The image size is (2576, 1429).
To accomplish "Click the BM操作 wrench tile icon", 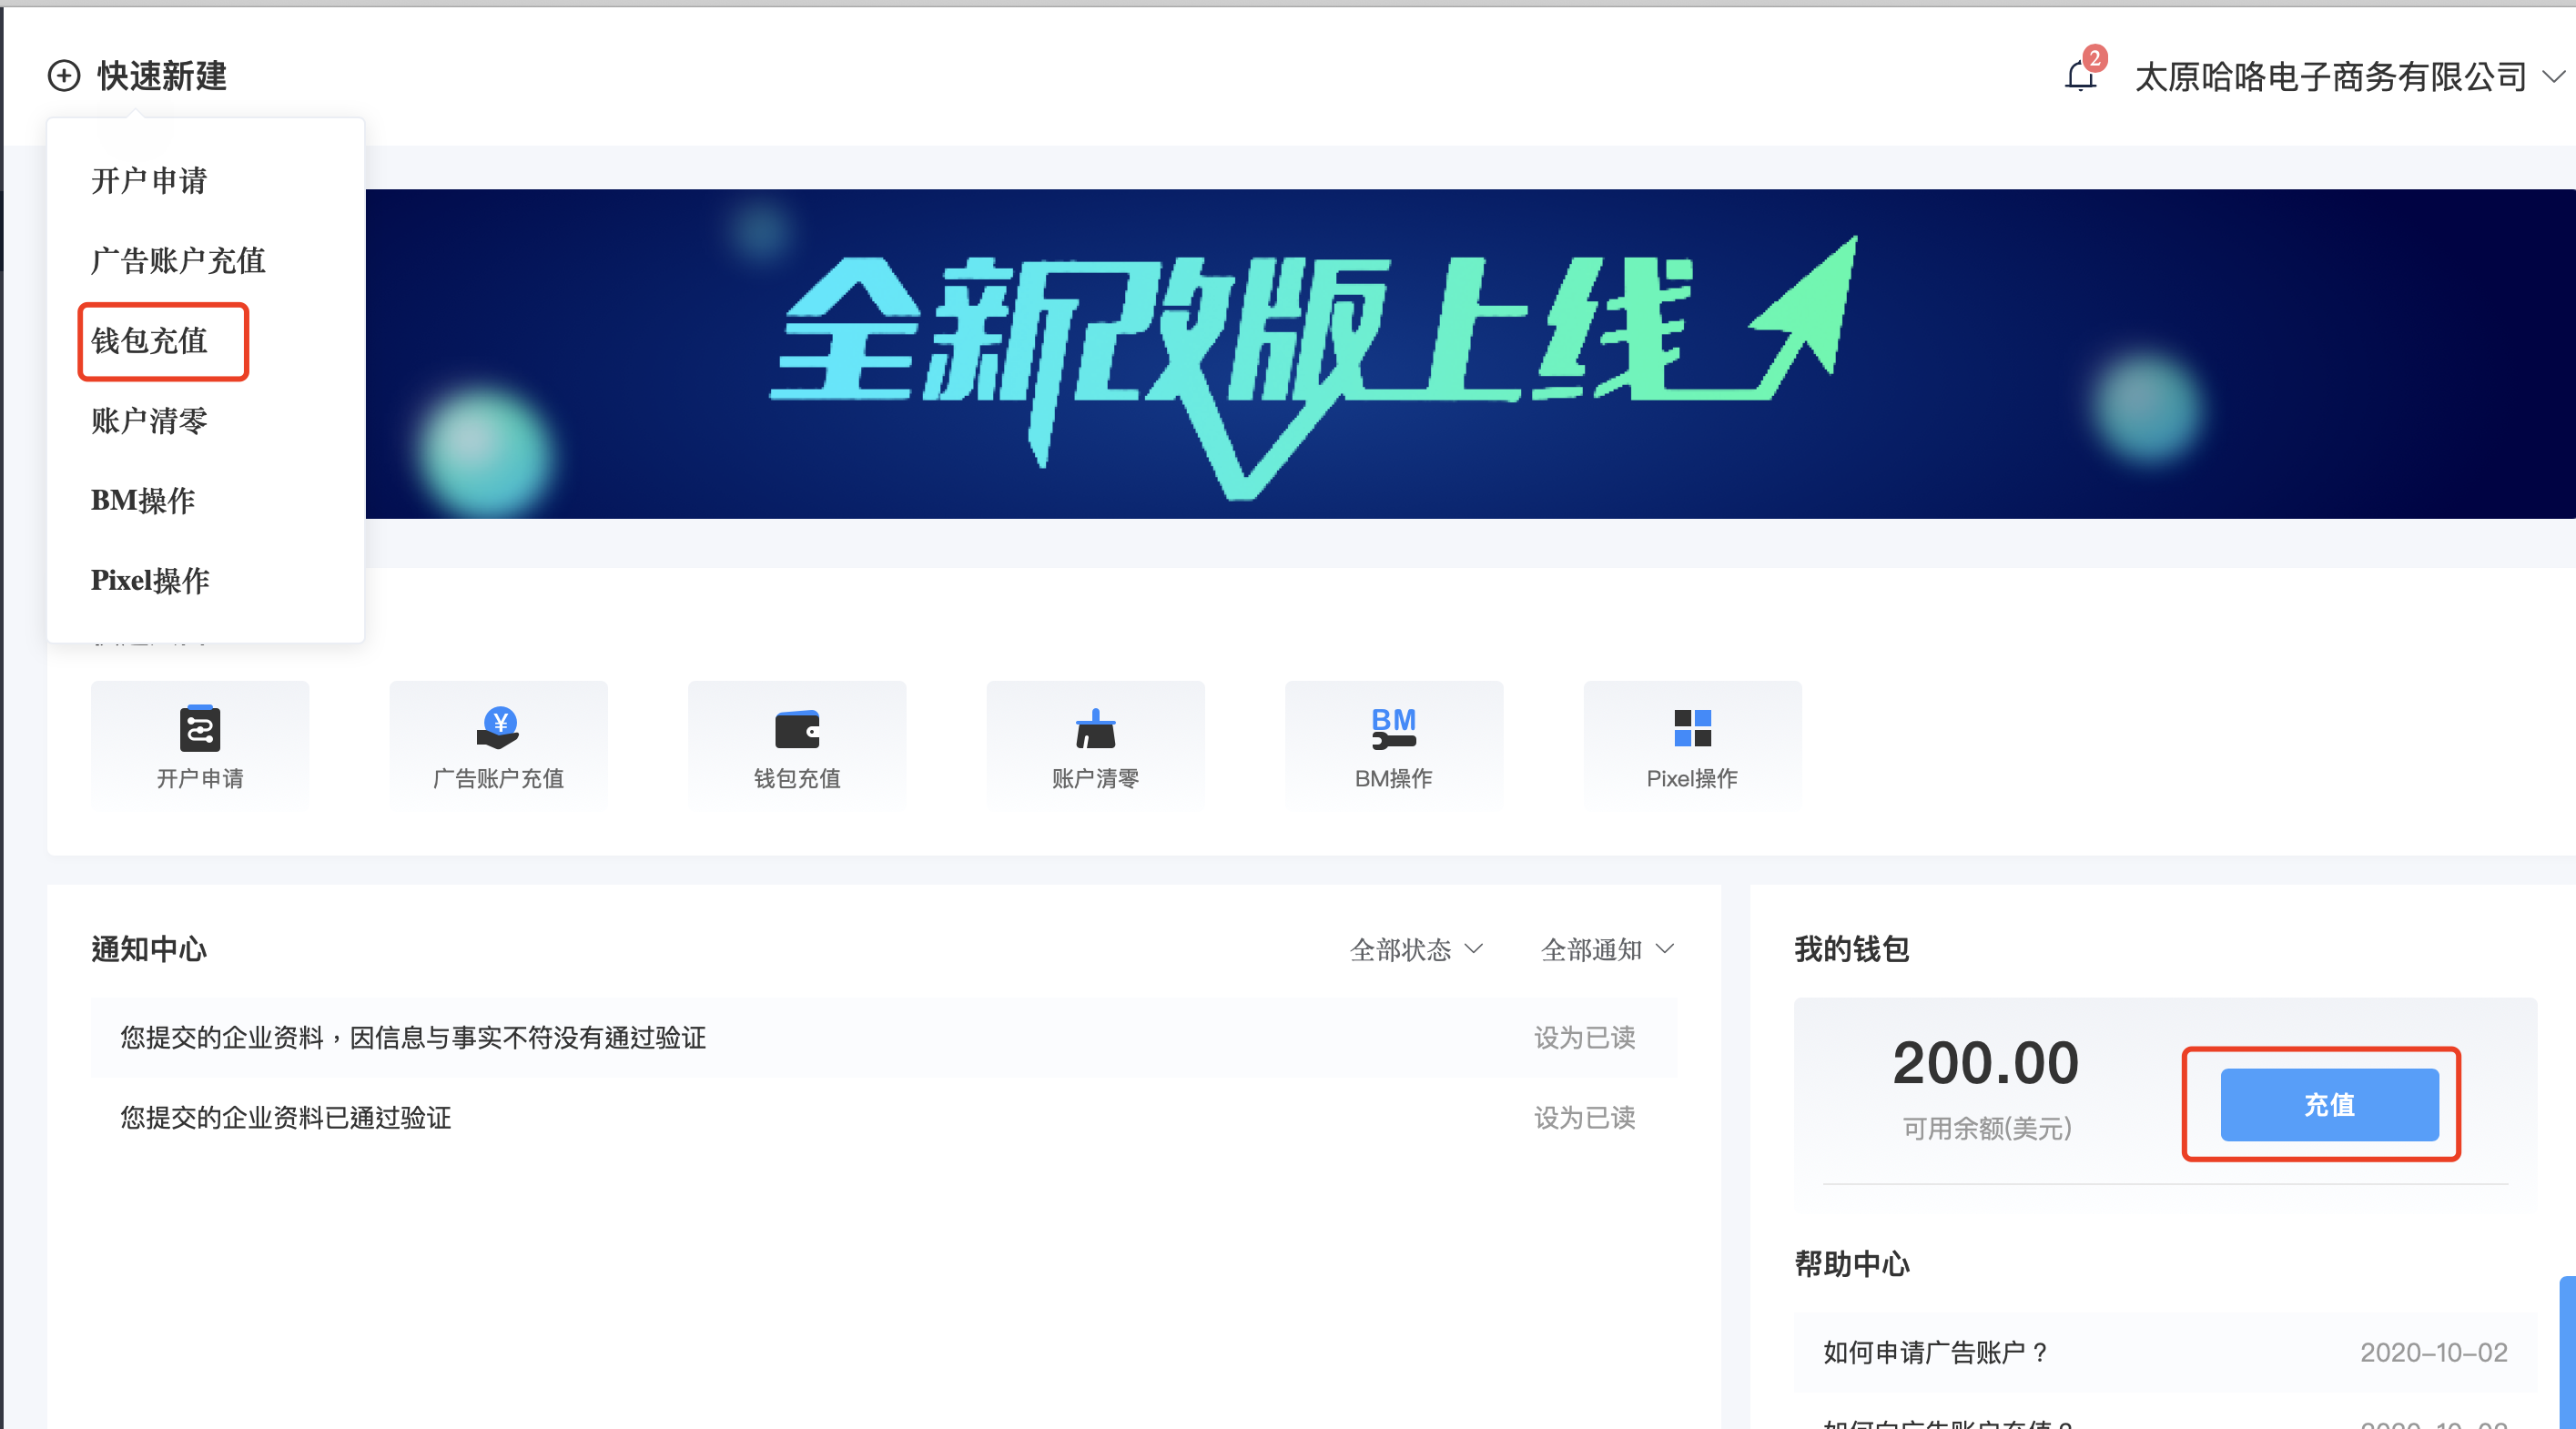I will [x=1393, y=729].
